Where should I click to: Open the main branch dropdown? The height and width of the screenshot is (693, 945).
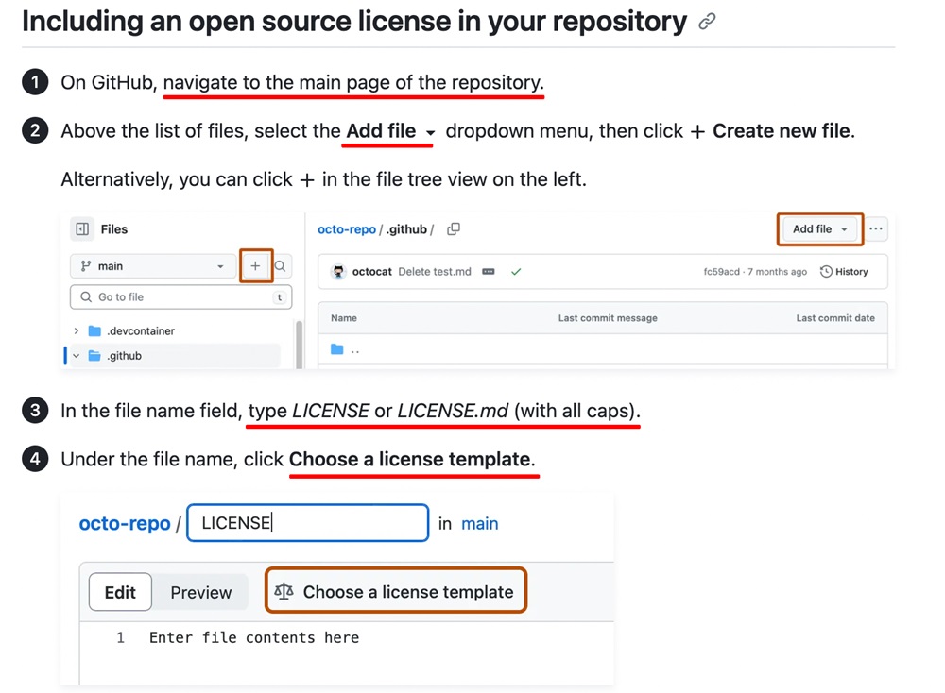[152, 266]
